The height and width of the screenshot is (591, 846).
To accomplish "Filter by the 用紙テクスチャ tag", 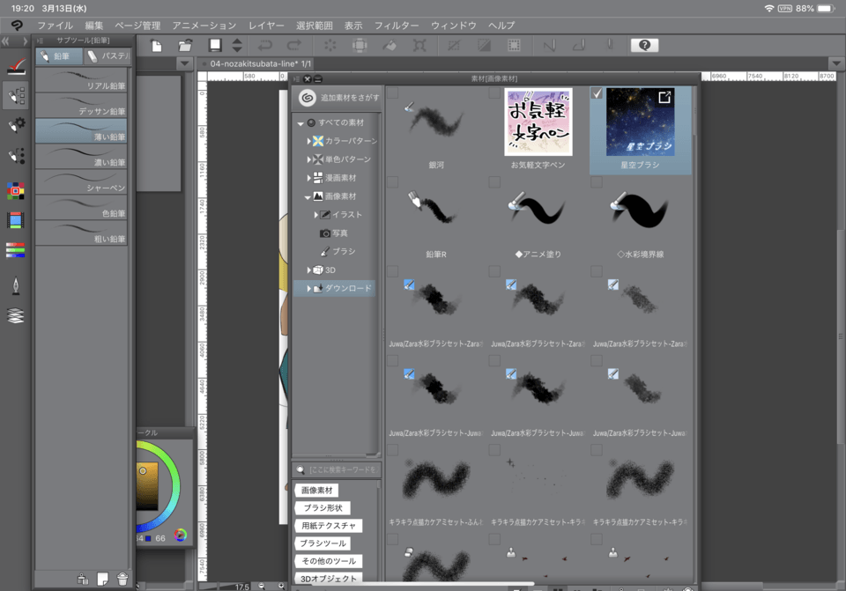I will coord(329,526).
